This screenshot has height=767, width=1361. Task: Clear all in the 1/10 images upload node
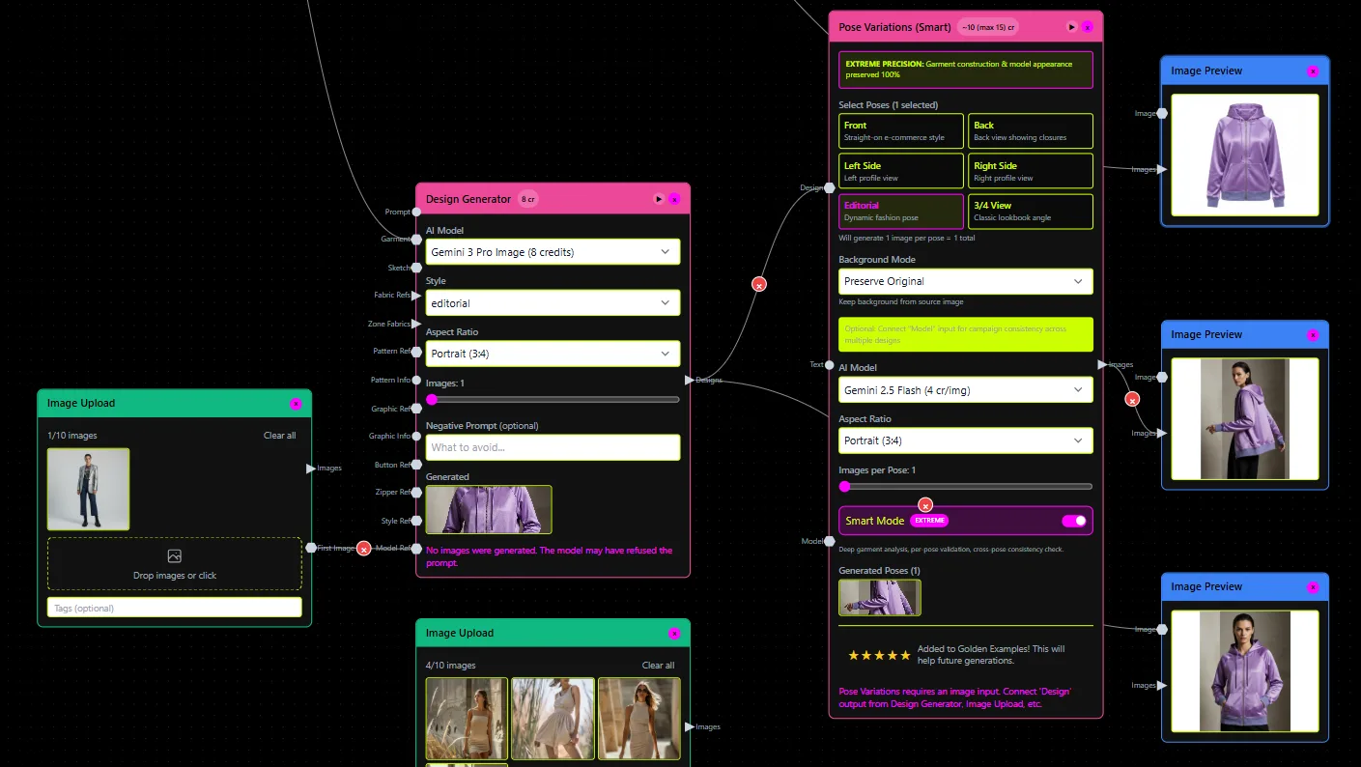[x=280, y=436]
